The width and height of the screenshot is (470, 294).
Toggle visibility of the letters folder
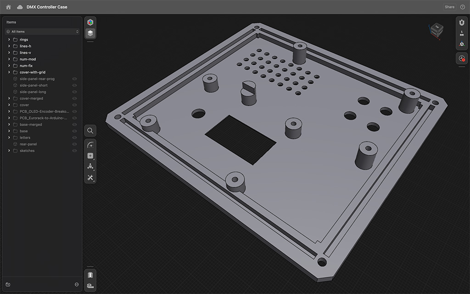[74, 138]
